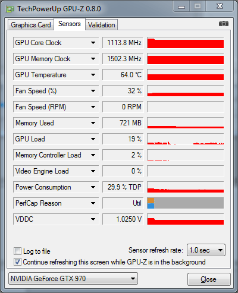
Task: Expand the VDDC sensor dropdown
Action: [x=93, y=219]
